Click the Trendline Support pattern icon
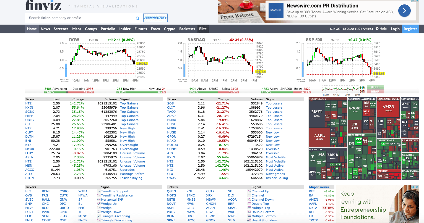 pyautogui.click(x=99, y=191)
